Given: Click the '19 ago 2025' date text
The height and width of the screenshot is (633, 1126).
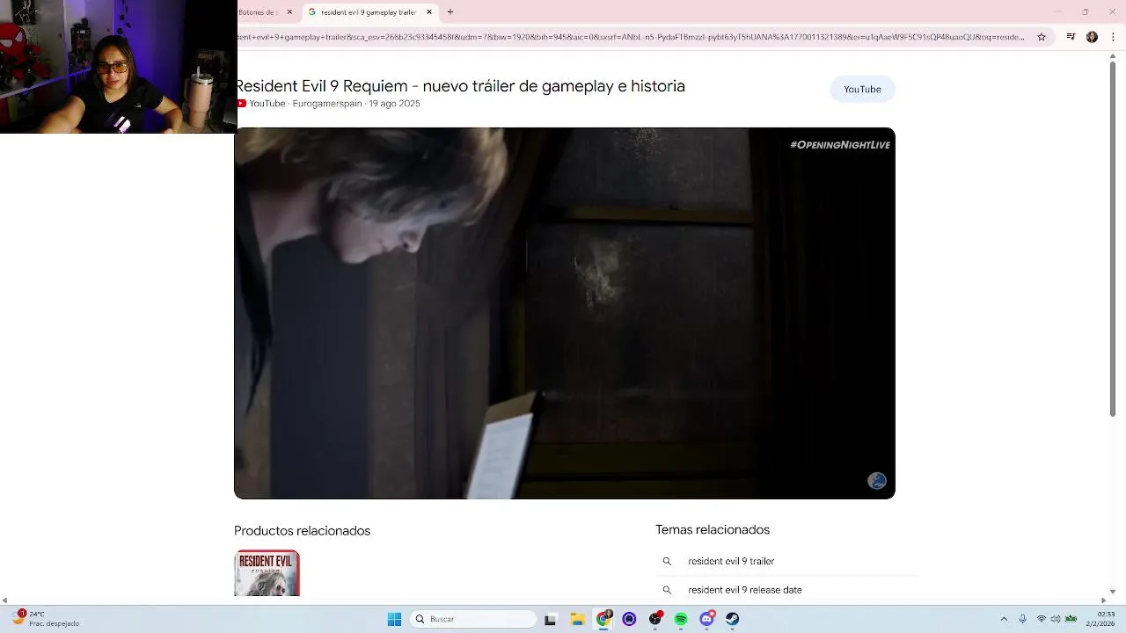Looking at the screenshot, I should (x=394, y=104).
